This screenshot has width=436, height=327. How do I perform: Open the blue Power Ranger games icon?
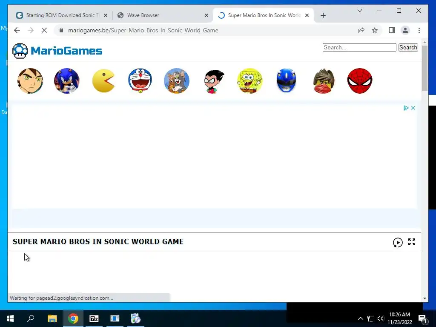tap(287, 80)
